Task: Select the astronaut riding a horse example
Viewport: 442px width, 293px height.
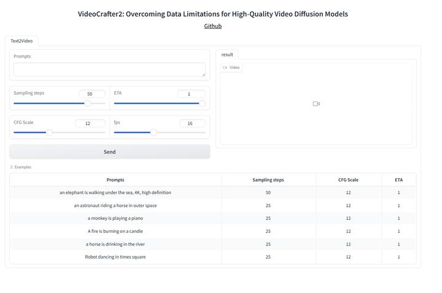Action: (x=115, y=206)
